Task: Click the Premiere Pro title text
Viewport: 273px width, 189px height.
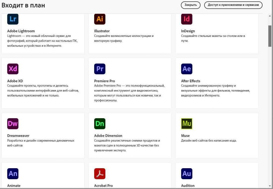Action: [x=105, y=81]
